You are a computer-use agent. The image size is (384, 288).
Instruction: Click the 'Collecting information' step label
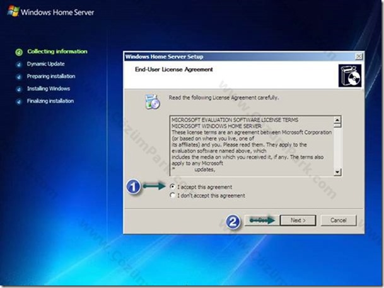pos(57,52)
